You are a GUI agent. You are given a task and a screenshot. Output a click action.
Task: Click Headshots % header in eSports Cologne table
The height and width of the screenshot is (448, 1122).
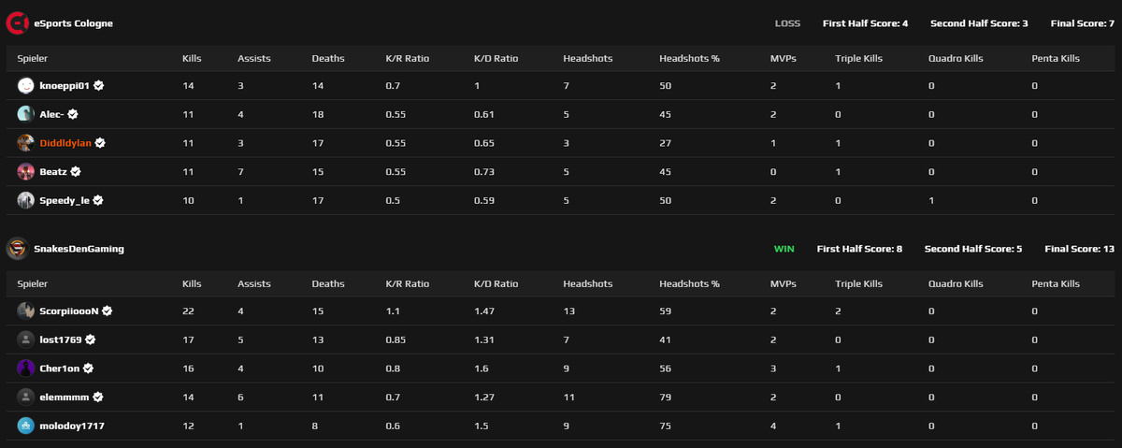[689, 58]
